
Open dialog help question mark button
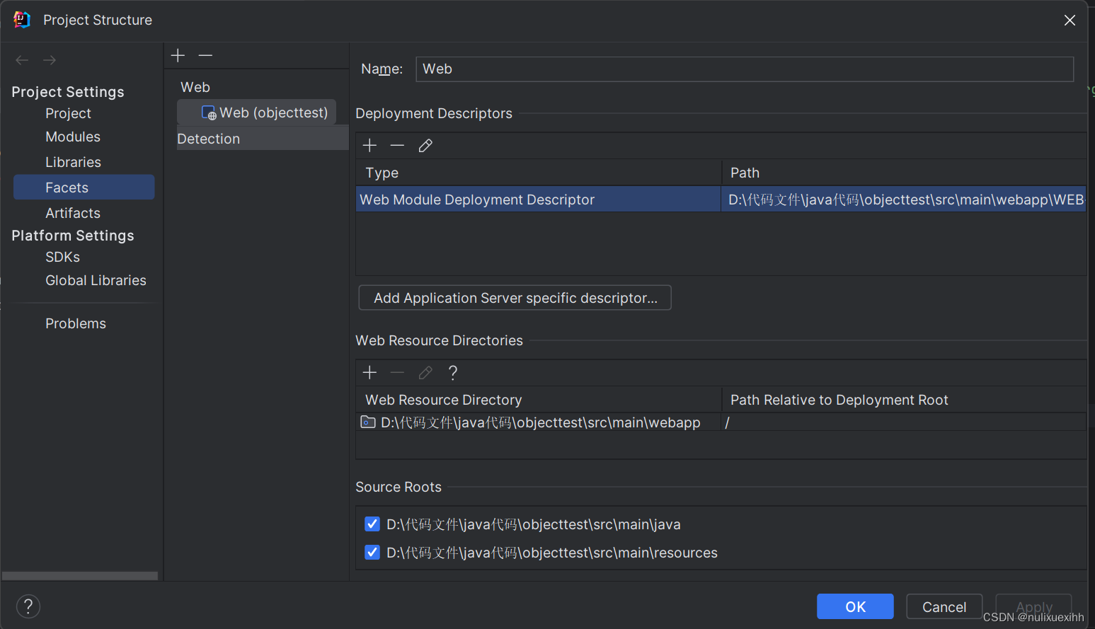[28, 606]
